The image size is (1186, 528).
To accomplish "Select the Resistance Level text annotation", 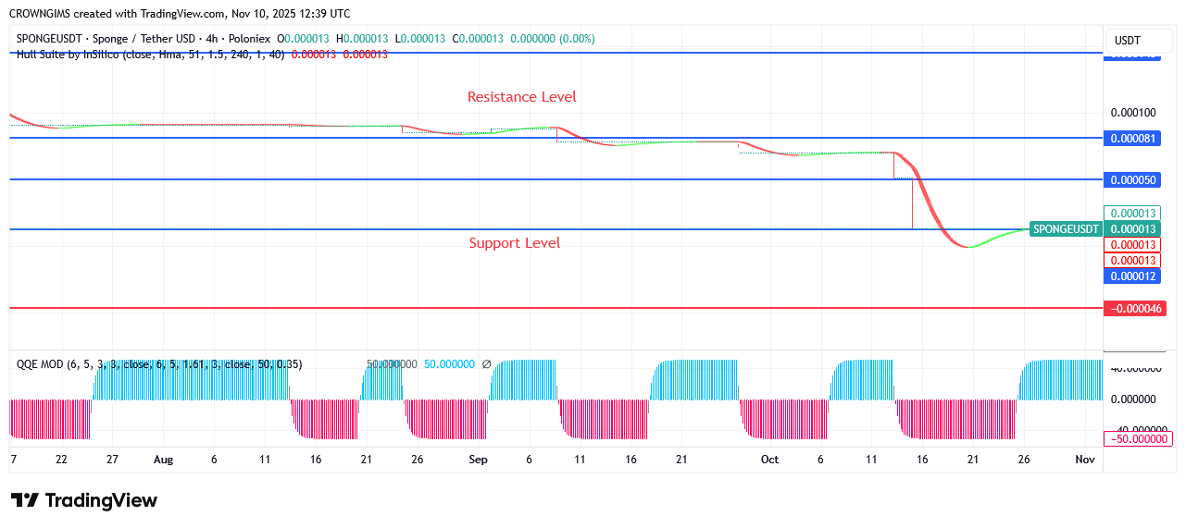I will (521, 97).
